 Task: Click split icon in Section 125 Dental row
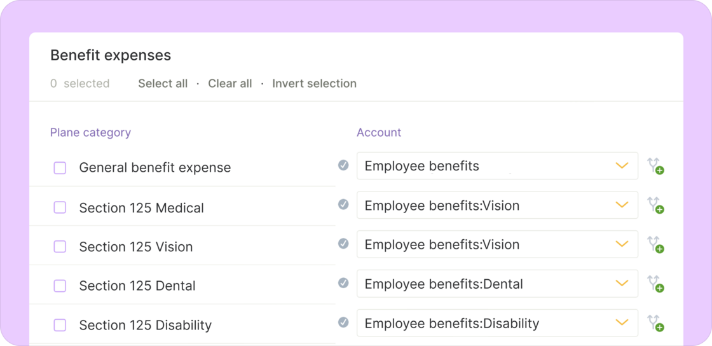[x=655, y=284]
